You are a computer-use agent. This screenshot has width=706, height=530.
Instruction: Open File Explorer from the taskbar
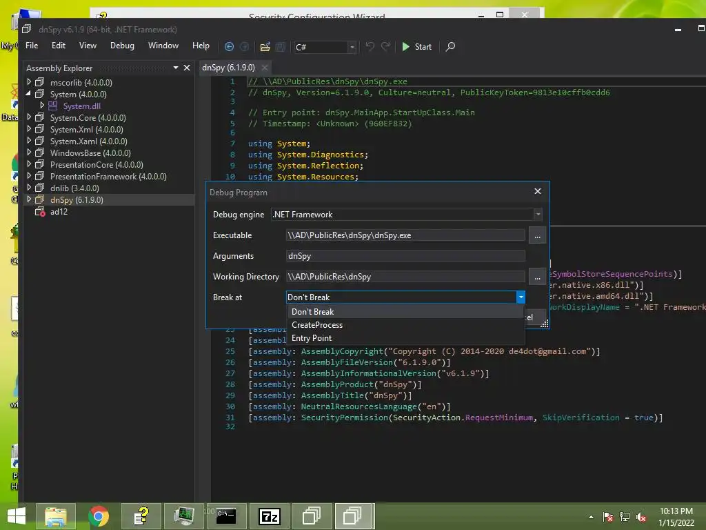tap(56, 516)
